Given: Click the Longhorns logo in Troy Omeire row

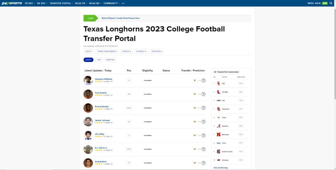Looking at the screenshot, I should click(194, 94).
